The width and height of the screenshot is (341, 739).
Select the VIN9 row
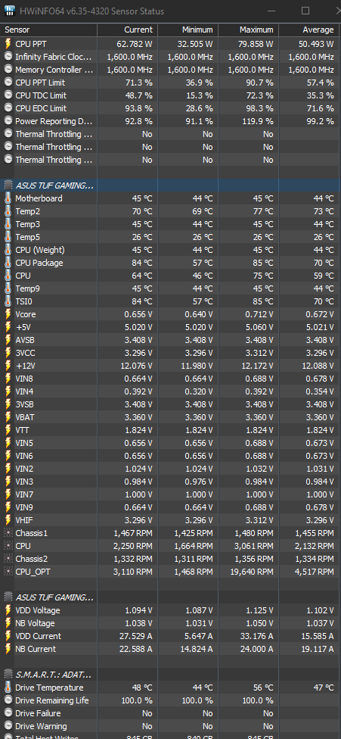(x=170, y=507)
